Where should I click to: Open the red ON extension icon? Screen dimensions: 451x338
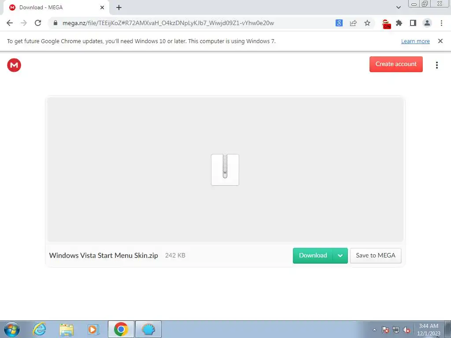(386, 24)
